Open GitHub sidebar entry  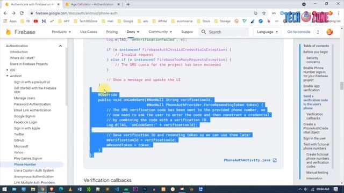click(19, 140)
